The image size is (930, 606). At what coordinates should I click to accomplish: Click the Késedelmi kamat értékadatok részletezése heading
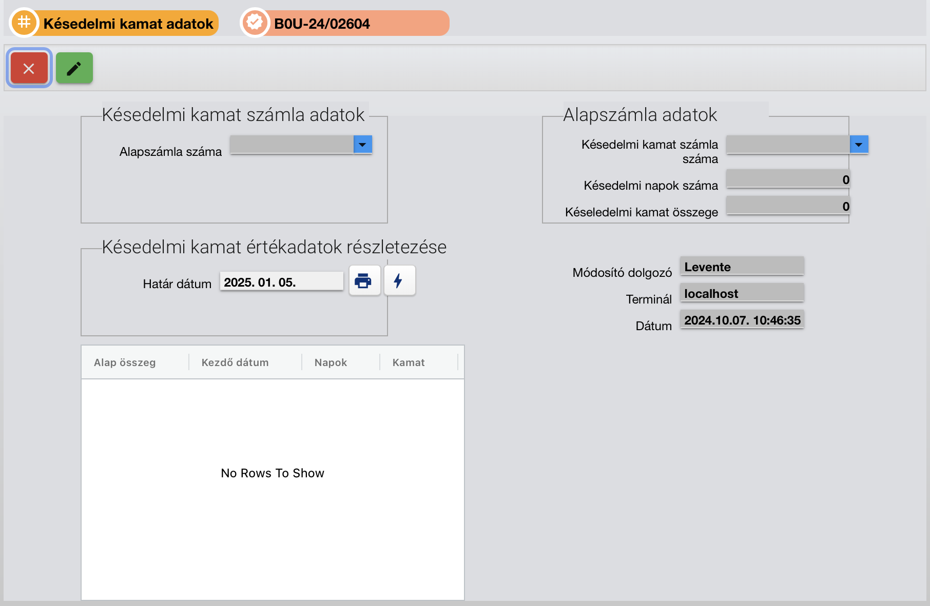click(274, 247)
